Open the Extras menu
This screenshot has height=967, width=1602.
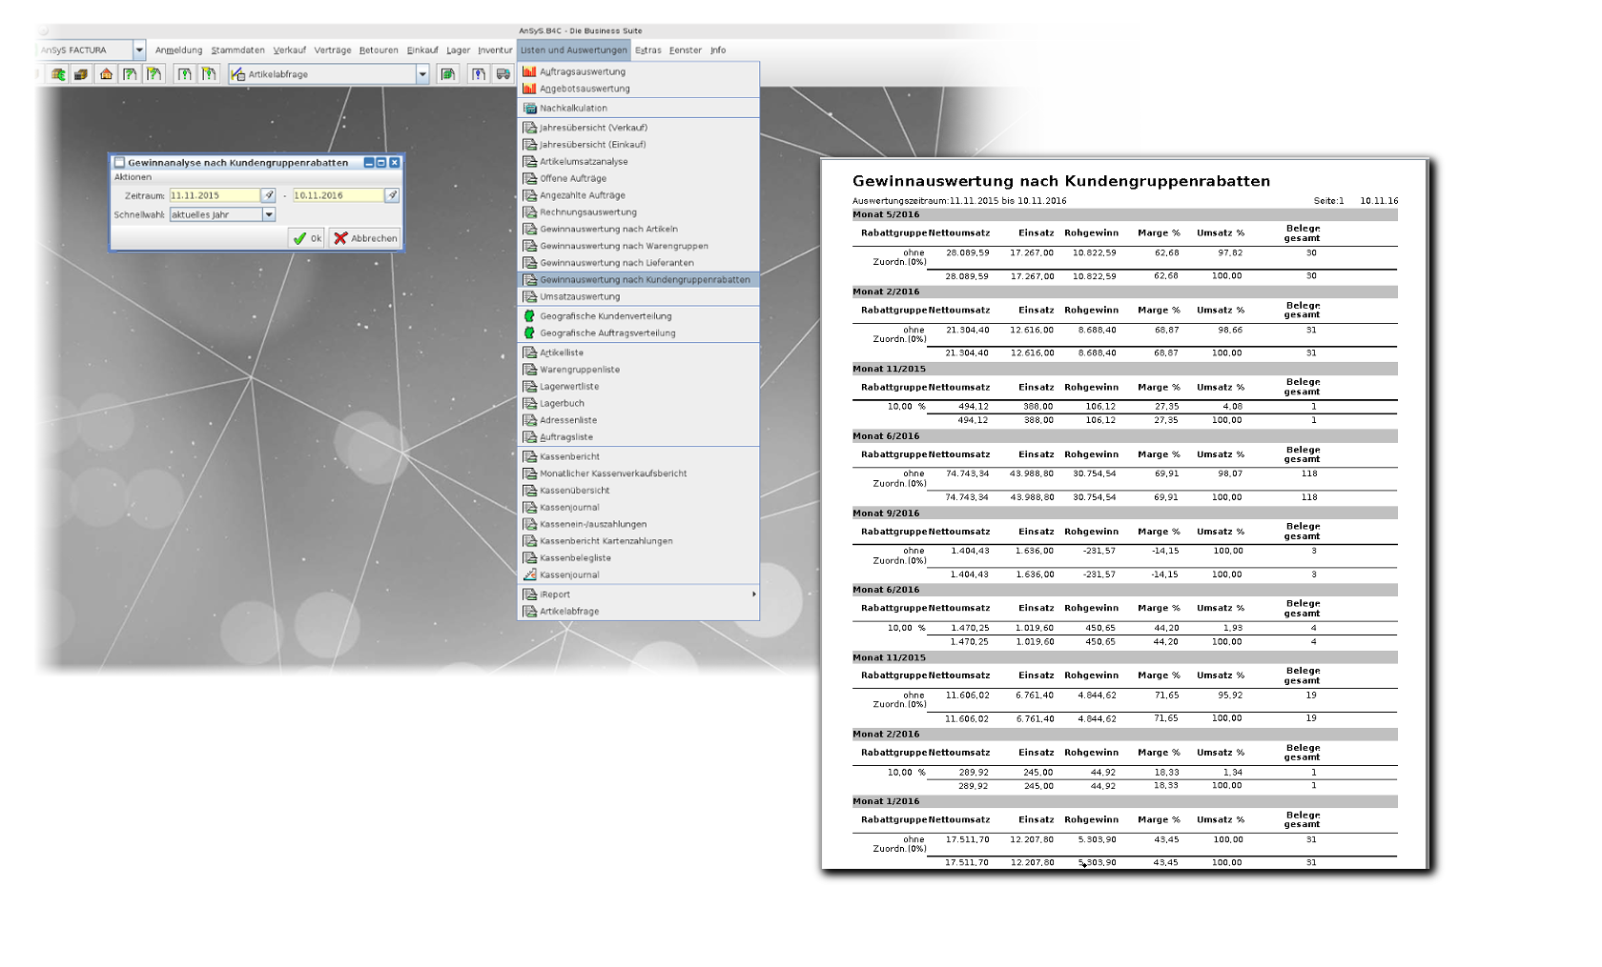click(x=647, y=50)
